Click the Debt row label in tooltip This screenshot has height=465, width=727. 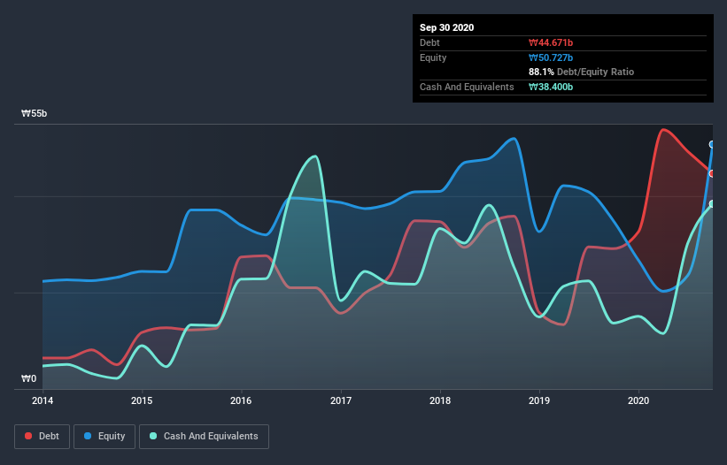point(429,42)
